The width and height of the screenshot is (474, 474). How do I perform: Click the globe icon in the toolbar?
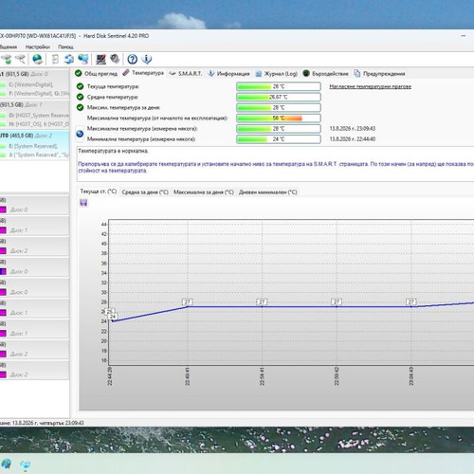[37, 59]
